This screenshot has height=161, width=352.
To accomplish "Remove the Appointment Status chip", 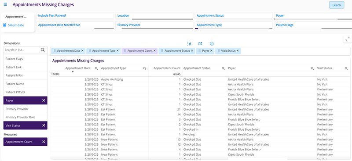I will click(x=192, y=51).
